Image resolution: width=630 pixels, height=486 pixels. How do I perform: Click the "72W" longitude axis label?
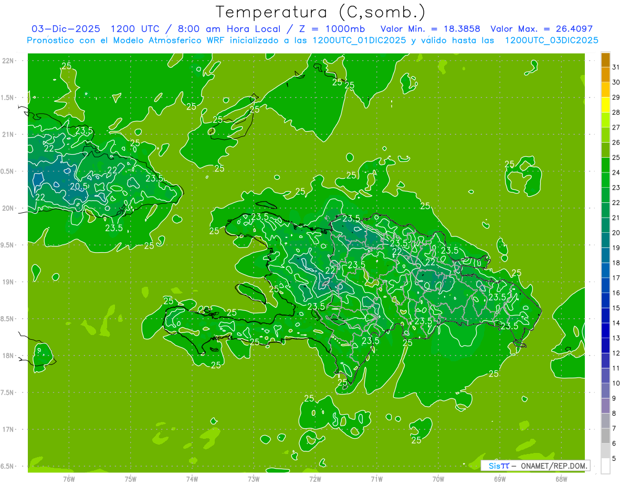315,479
